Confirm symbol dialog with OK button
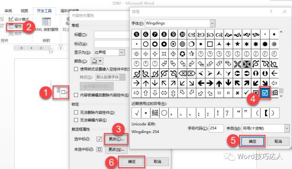Viewport: 292px width, 169px height. click(x=252, y=142)
